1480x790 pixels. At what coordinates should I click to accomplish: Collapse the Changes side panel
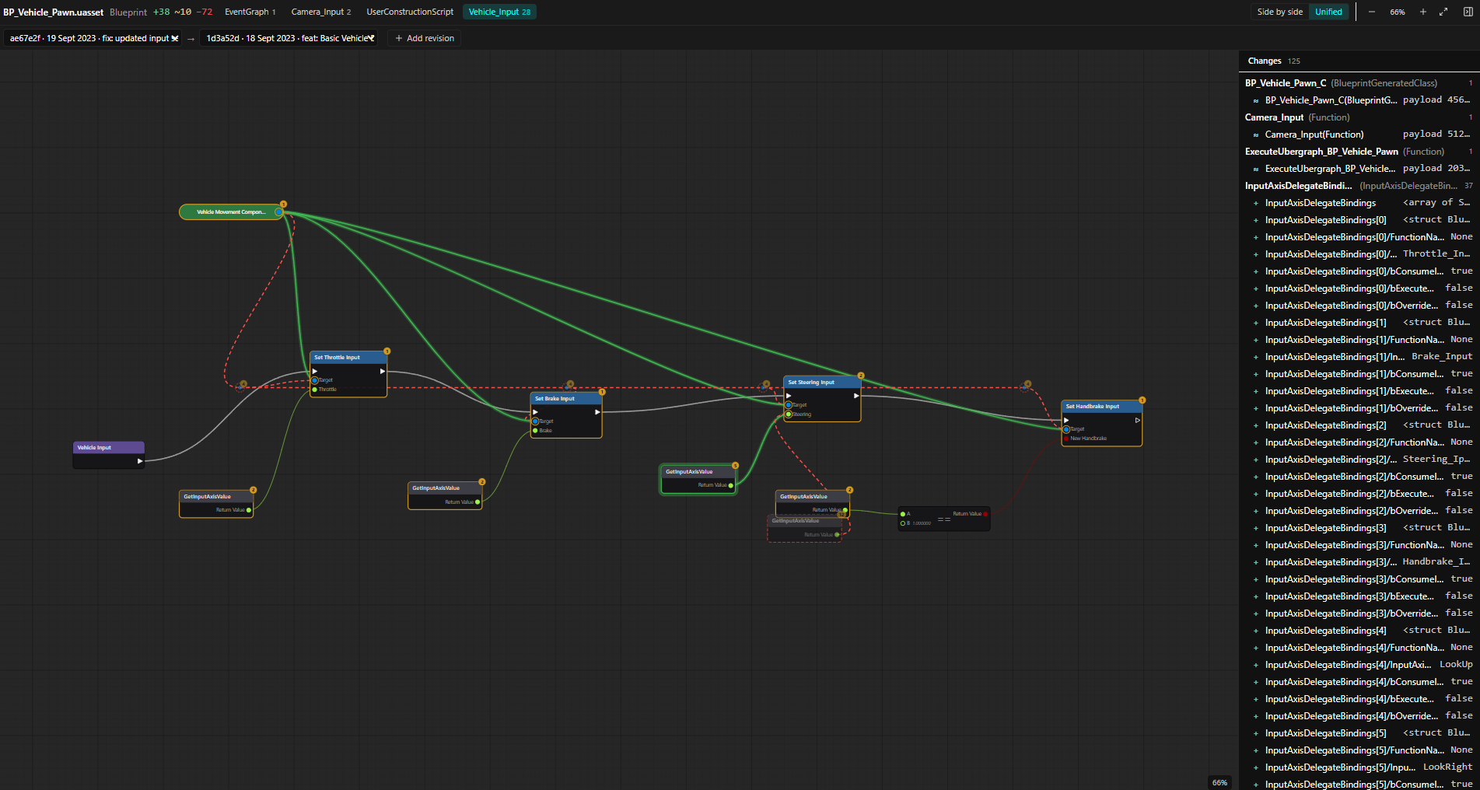pos(1468,12)
